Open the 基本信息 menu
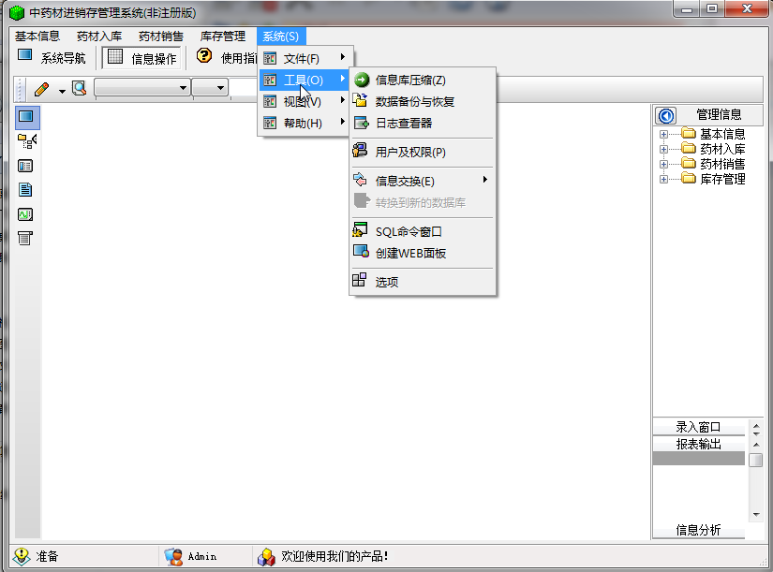Screen dimensions: 773x572 pyautogui.click(x=37, y=37)
